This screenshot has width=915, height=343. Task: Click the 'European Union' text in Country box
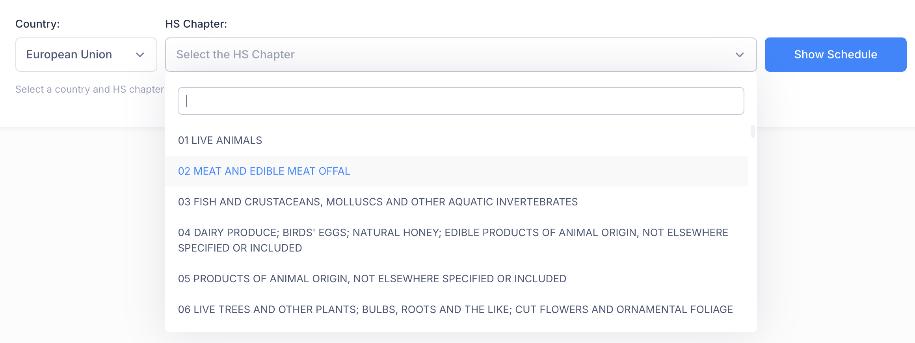click(x=69, y=54)
